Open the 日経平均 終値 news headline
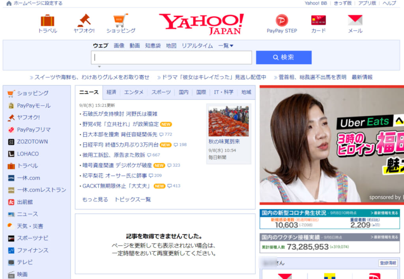 click(x=120, y=145)
